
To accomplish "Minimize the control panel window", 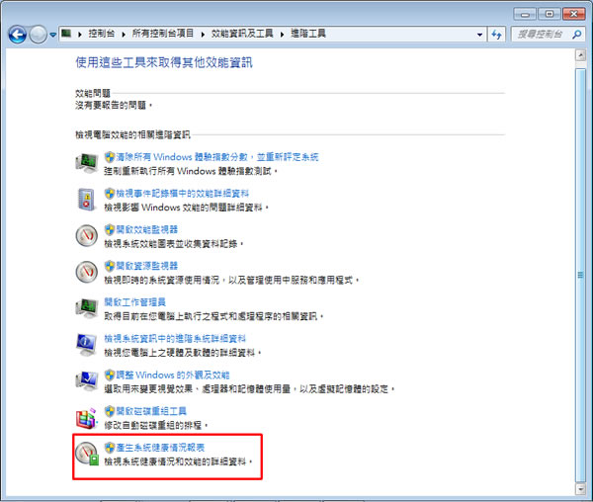I will (525, 15).
